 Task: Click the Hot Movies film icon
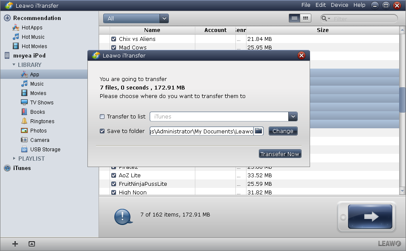[16, 46]
